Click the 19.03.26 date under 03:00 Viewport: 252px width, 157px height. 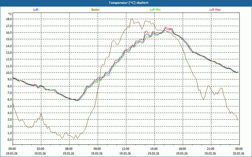[40, 153]
